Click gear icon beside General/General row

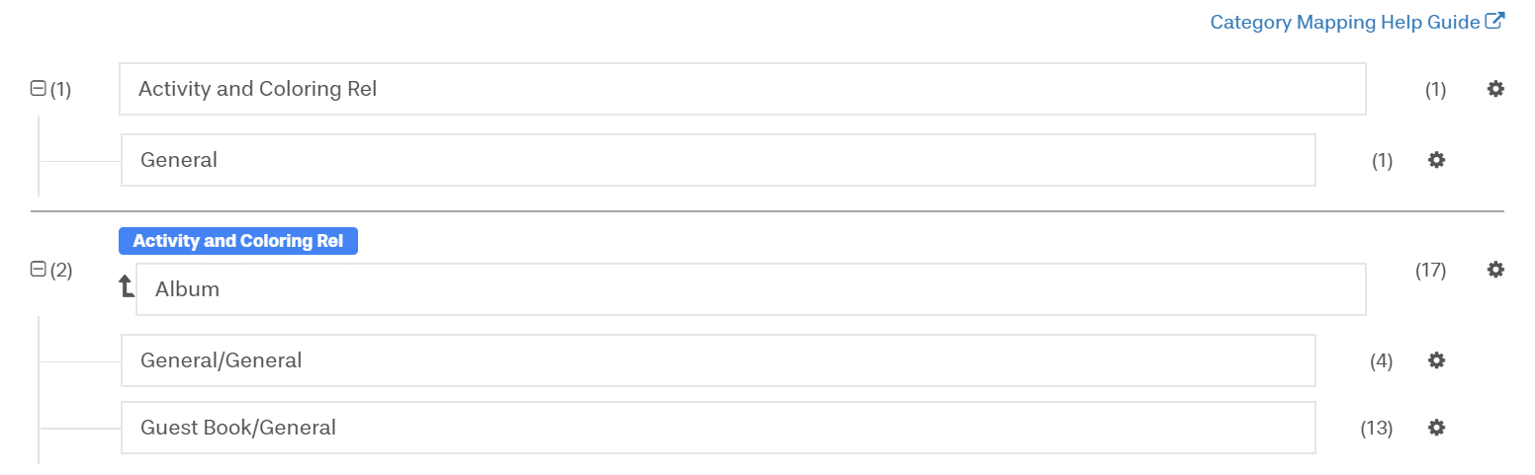coord(1436,360)
